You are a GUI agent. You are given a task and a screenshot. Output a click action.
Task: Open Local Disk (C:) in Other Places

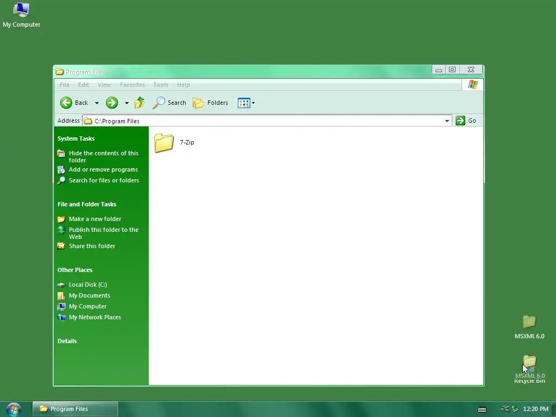87,285
